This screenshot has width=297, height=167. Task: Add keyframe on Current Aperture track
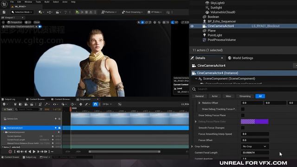coord(53,136)
